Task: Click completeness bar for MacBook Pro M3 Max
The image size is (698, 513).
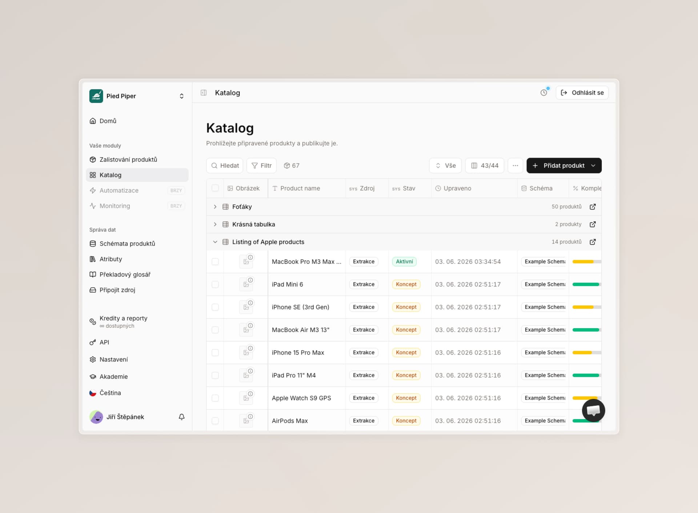Action: tap(587, 261)
